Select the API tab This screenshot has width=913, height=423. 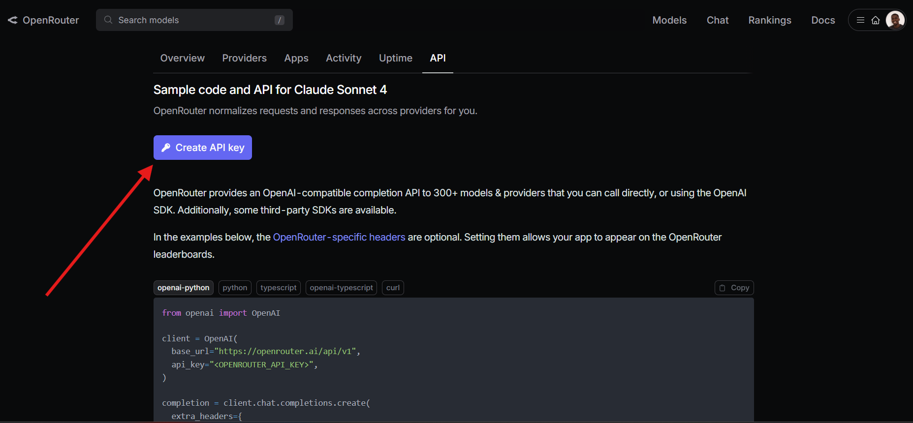438,58
